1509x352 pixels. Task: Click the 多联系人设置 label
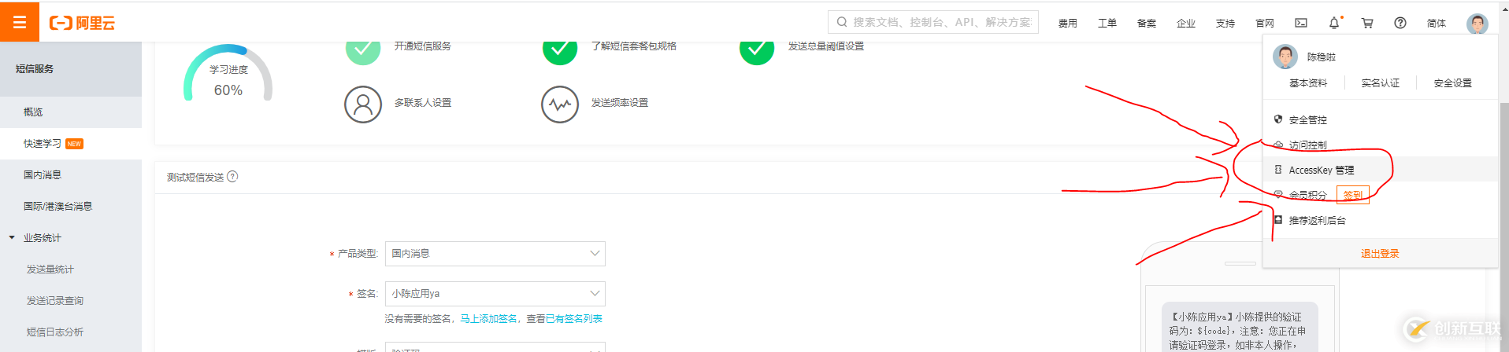click(x=423, y=103)
